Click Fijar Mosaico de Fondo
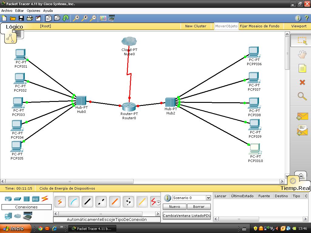311x233 pixels. click(x=259, y=26)
